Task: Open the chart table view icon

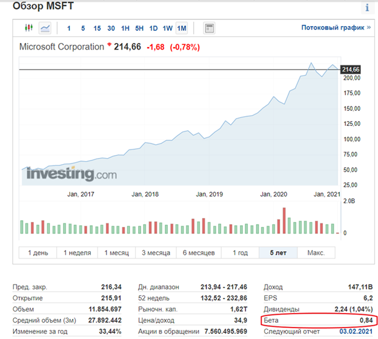Action: 209,28
